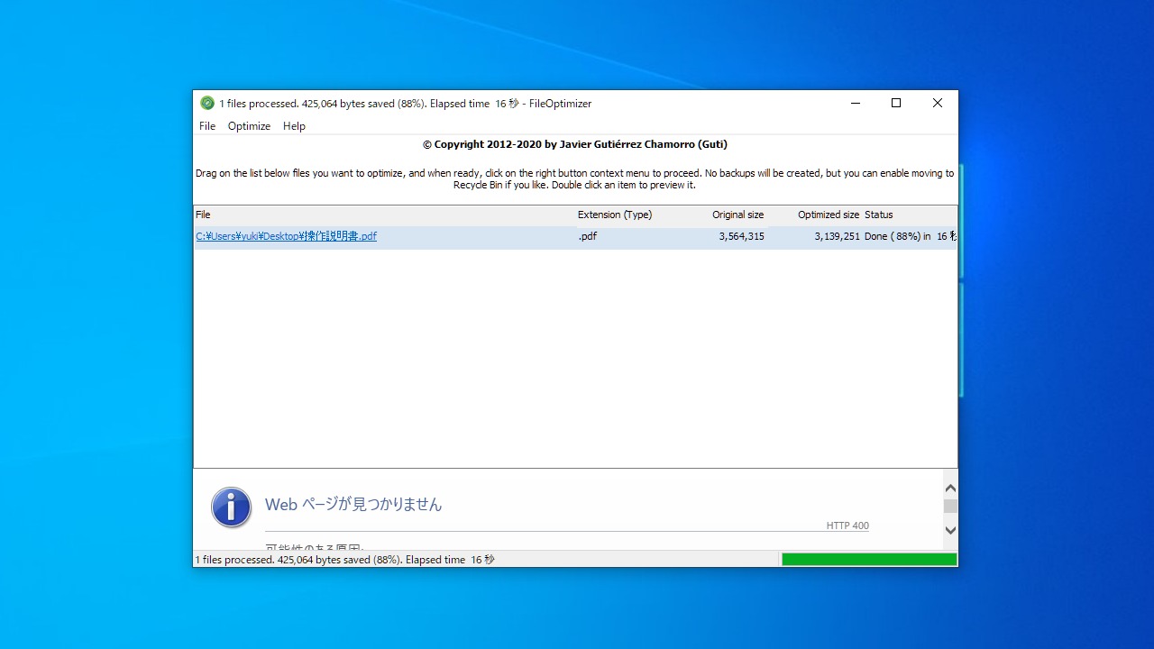Click the FileOptimizer app icon in the title bar
This screenshot has width=1154, height=649.
tap(207, 103)
